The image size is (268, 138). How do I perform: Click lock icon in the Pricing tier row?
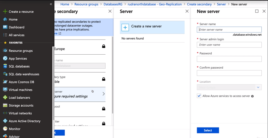(104, 124)
